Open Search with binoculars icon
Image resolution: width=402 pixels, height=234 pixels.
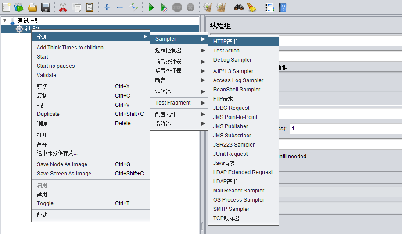coord(238,7)
